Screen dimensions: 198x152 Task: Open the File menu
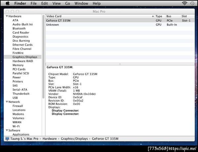coord(34,3)
